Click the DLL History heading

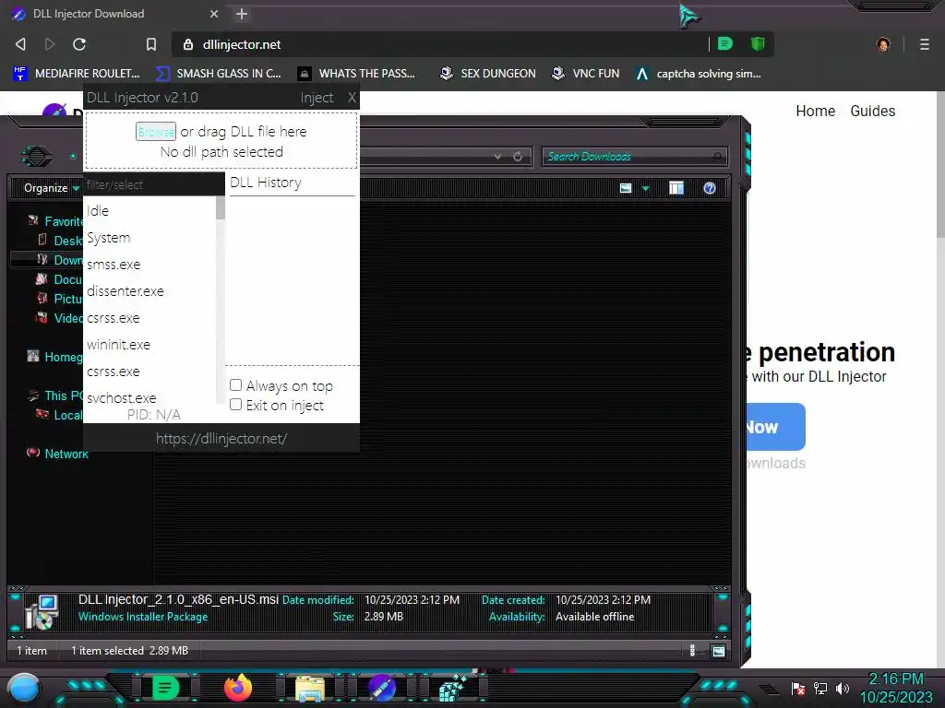[x=266, y=183]
